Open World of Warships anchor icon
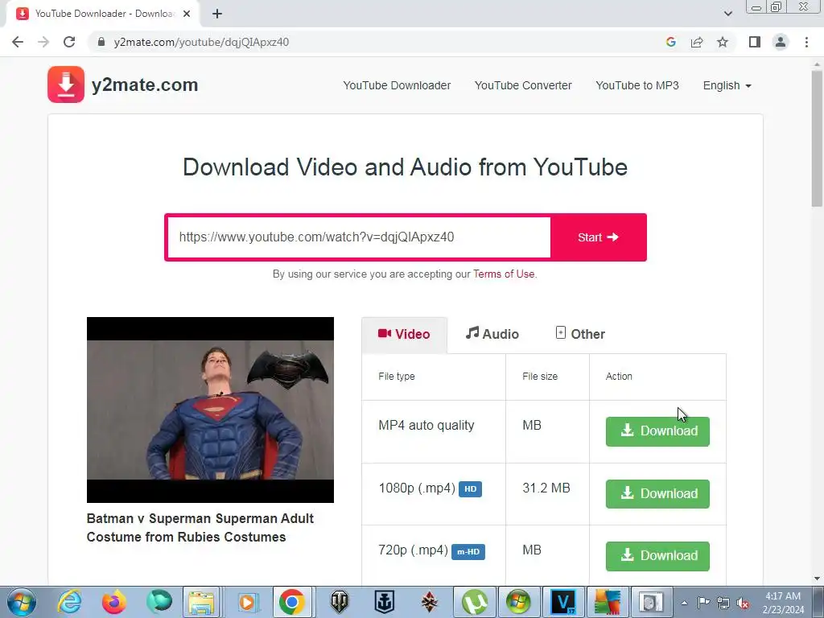 384,602
